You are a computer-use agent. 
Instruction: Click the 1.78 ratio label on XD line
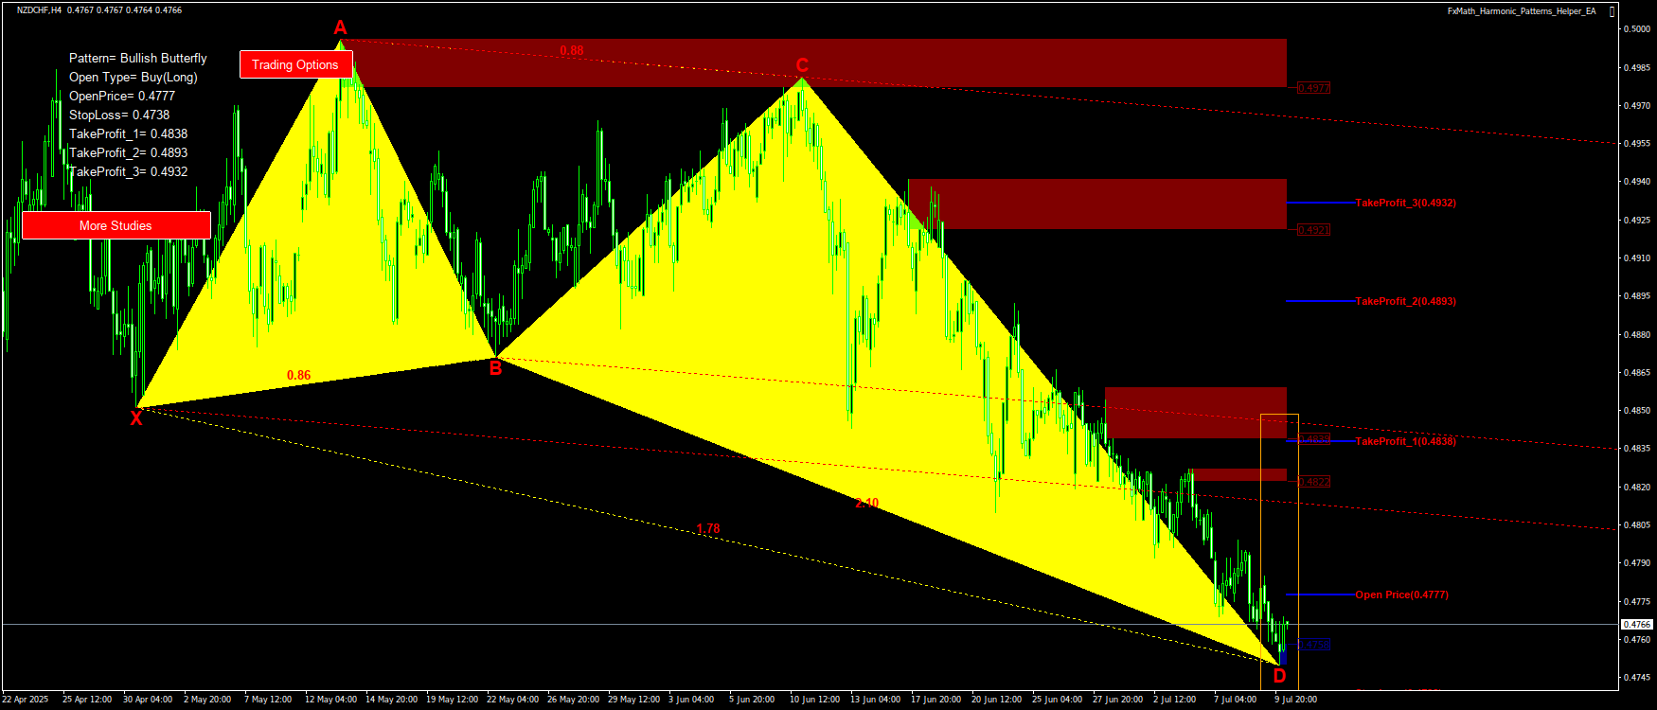click(x=708, y=529)
